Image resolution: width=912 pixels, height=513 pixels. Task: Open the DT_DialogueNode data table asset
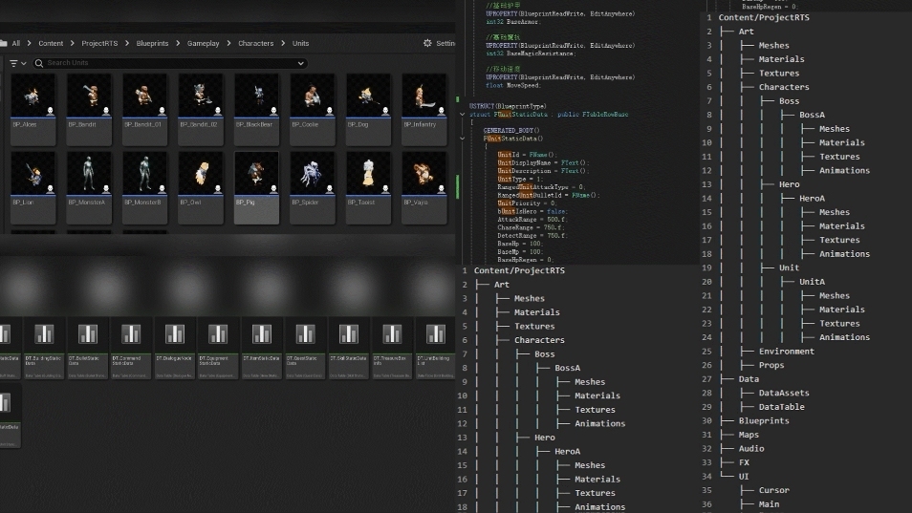175,348
